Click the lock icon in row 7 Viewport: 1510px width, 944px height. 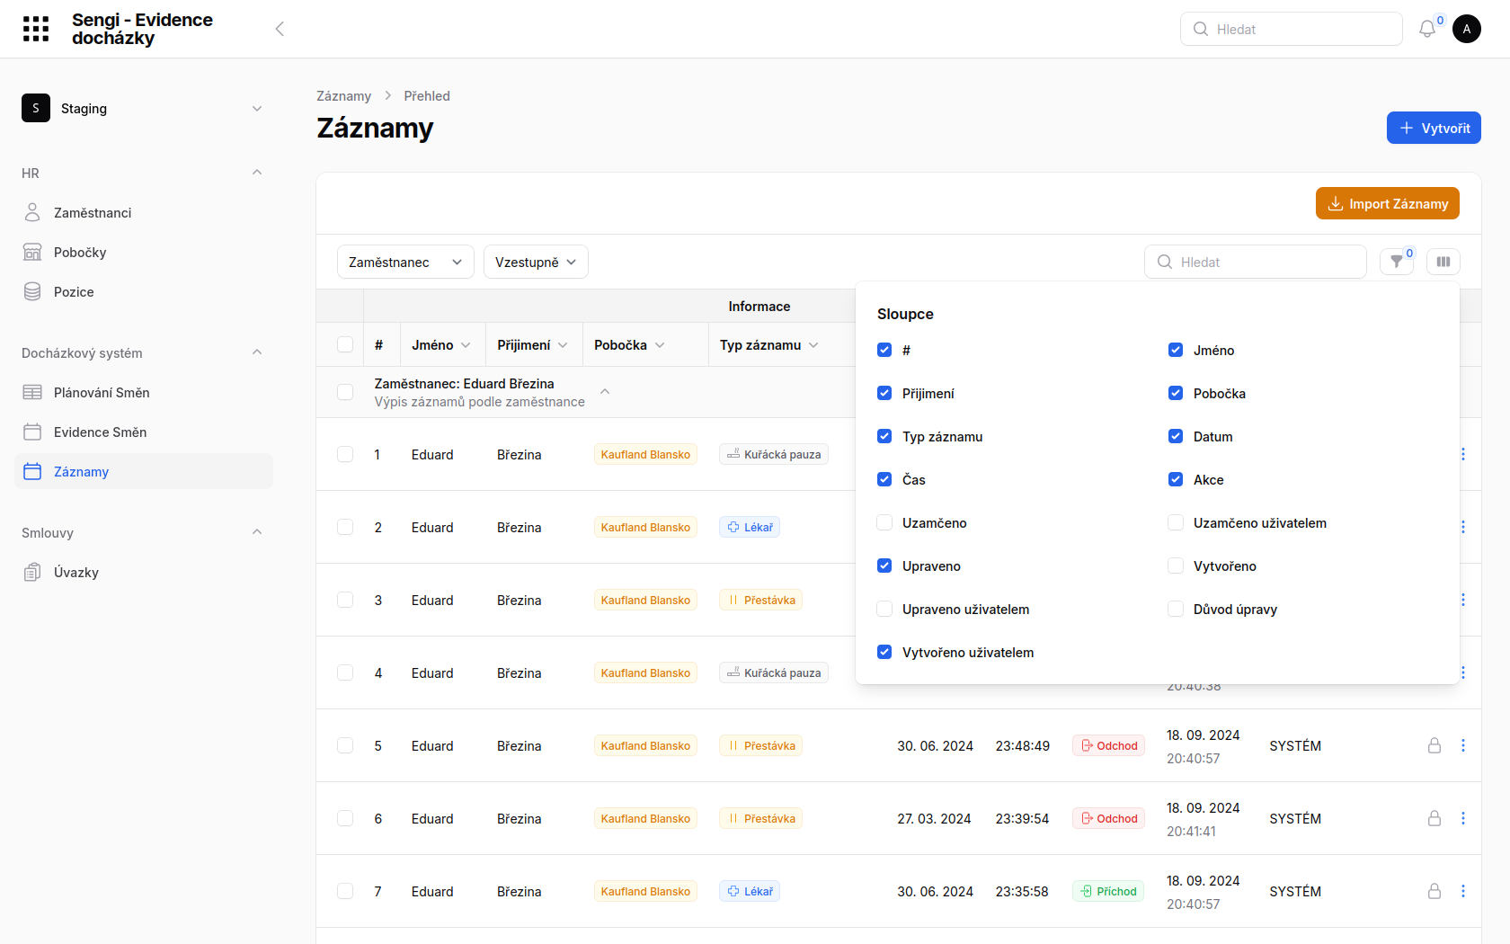pos(1434,891)
